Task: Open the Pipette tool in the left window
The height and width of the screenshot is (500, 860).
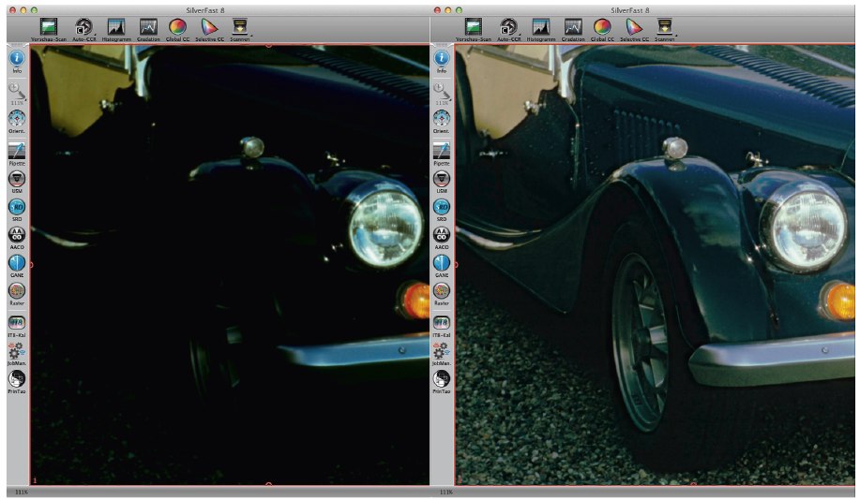Action: pyautogui.click(x=17, y=152)
